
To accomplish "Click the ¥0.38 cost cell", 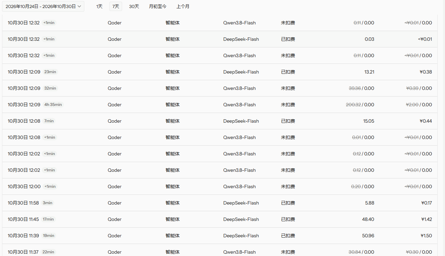I will coord(426,72).
